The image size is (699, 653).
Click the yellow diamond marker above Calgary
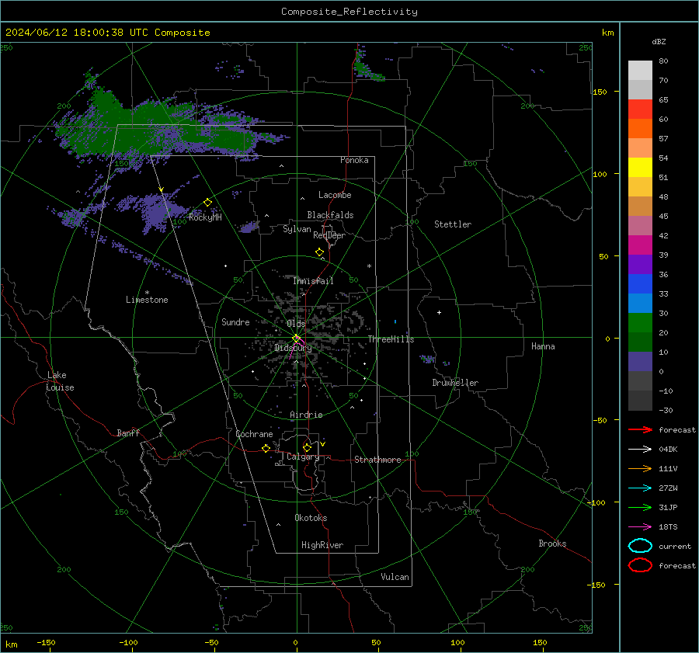coord(307,447)
